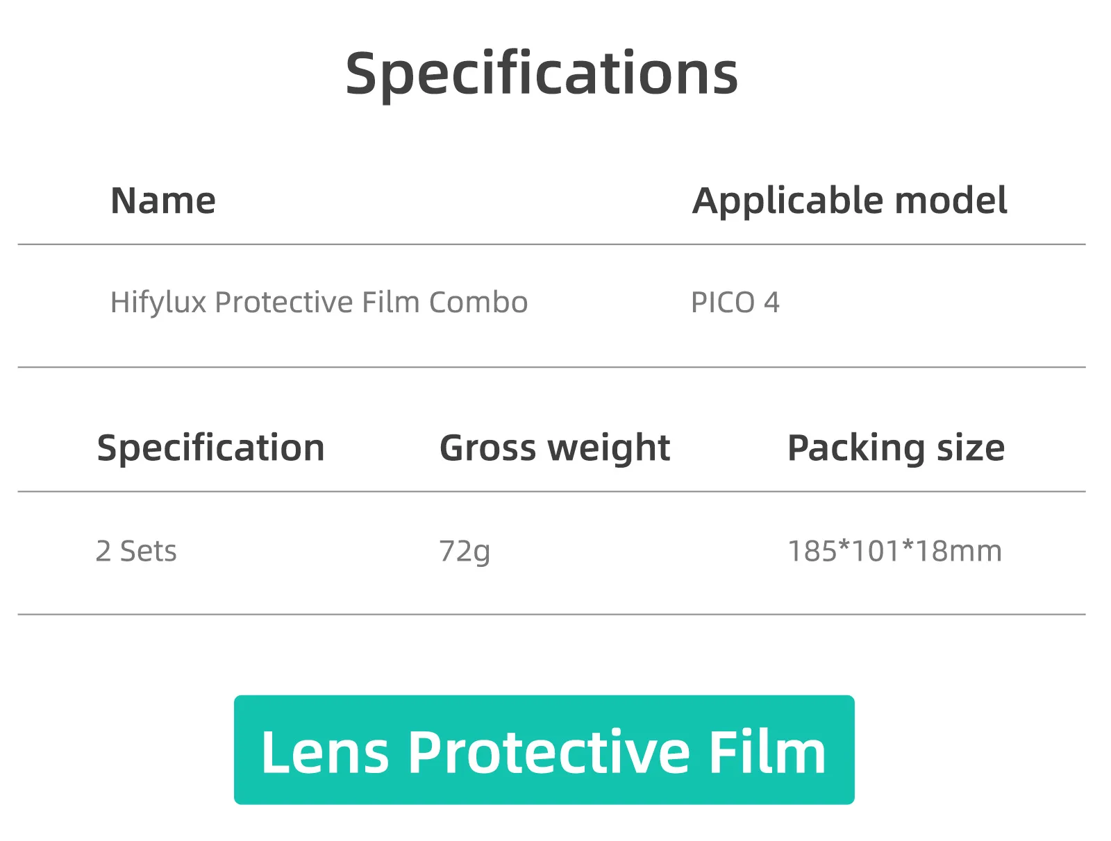
Task: Select the Applicable model column header
Action: (x=849, y=201)
